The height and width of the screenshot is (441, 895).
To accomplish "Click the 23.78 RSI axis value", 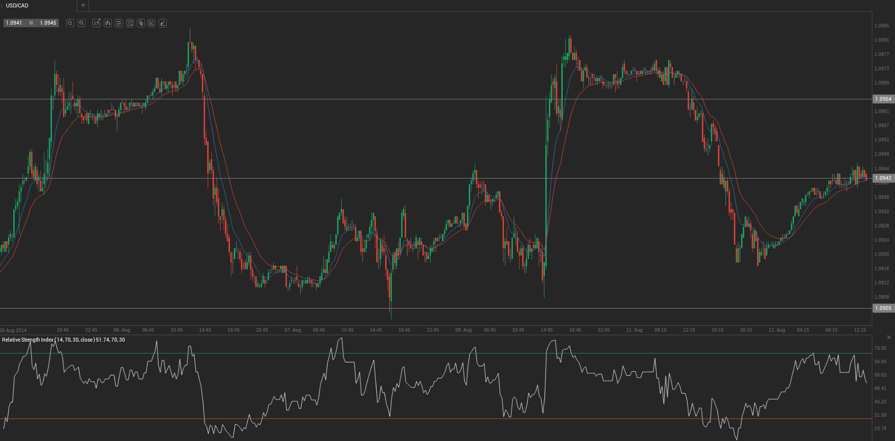I will tap(880, 429).
